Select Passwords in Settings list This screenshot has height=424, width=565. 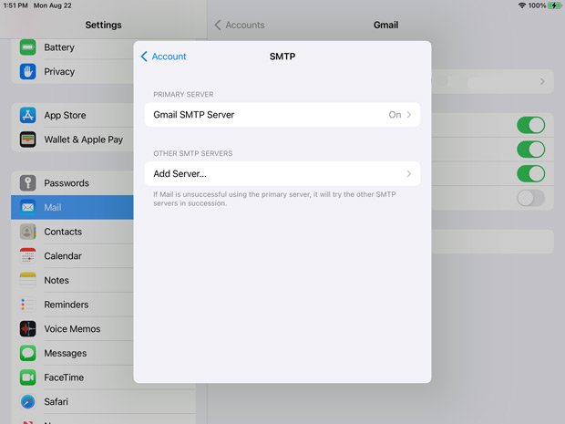72,182
